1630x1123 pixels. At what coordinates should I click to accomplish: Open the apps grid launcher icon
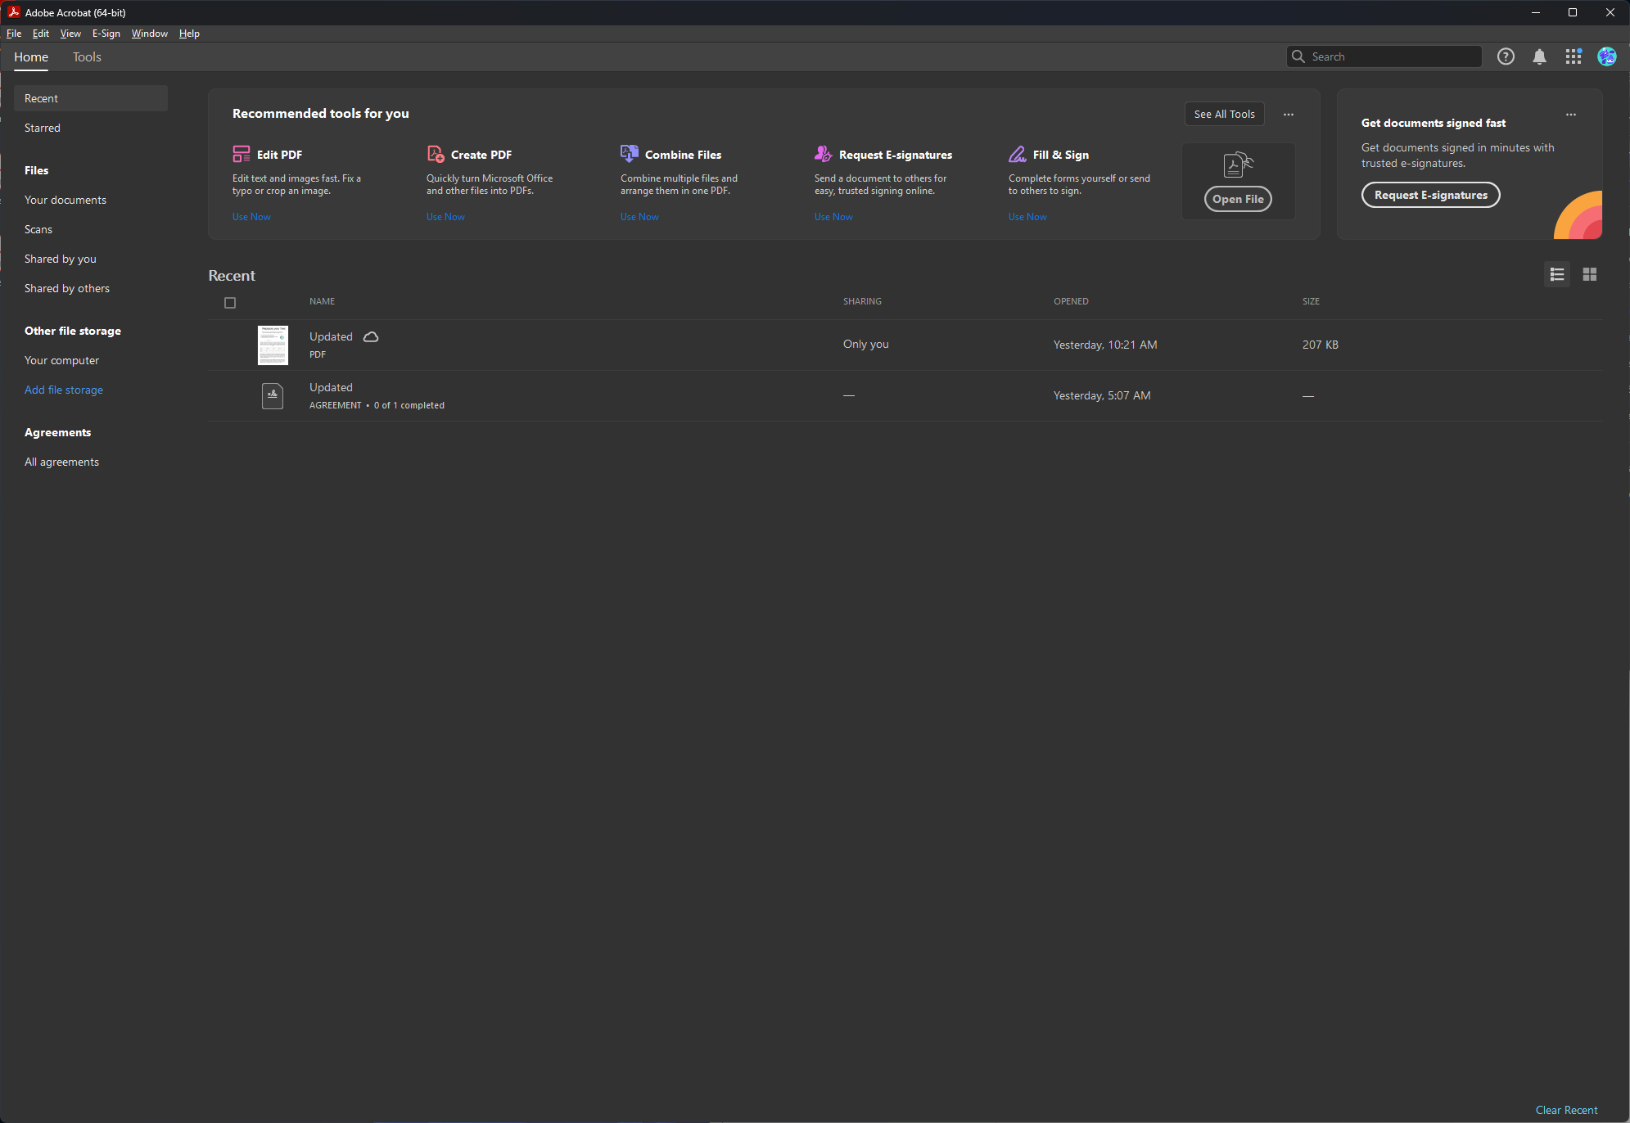coord(1573,56)
